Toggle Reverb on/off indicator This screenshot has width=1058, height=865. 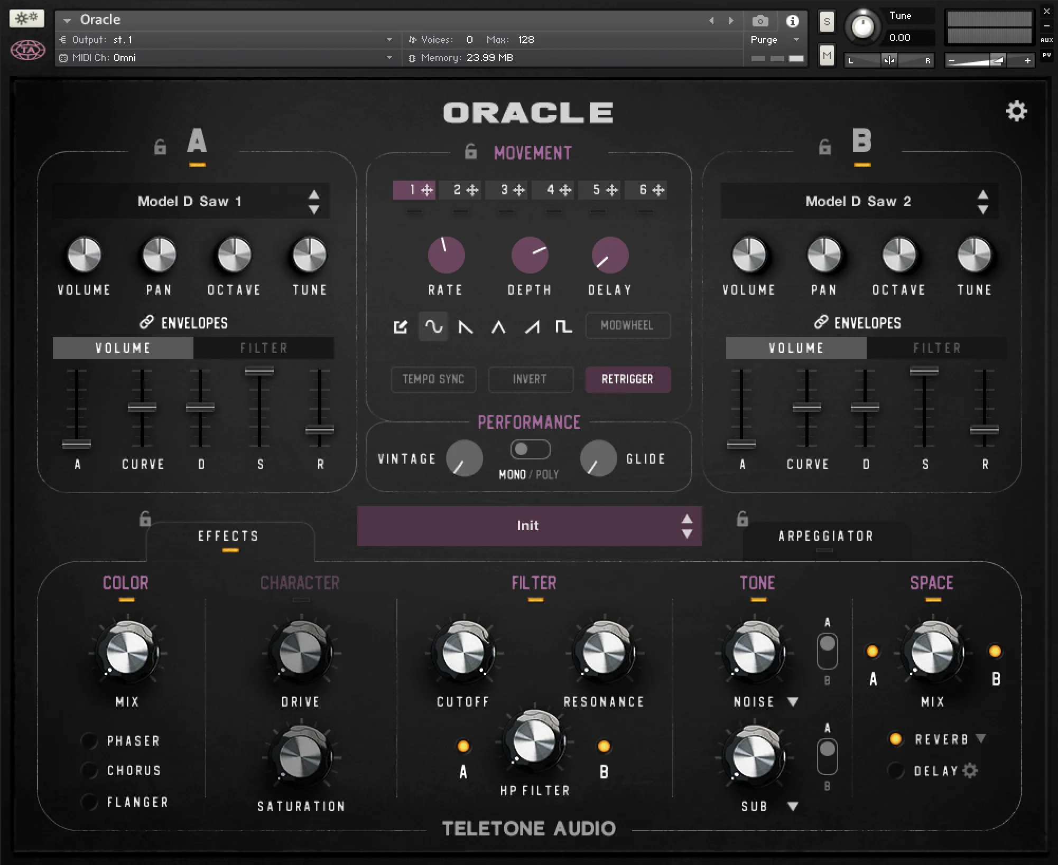click(895, 739)
